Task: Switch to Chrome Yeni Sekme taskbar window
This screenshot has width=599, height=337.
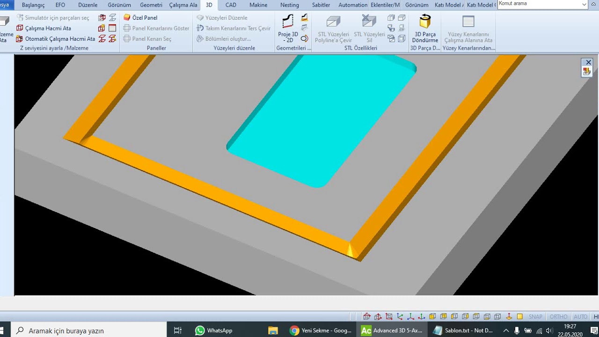Action: (x=321, y=330)
